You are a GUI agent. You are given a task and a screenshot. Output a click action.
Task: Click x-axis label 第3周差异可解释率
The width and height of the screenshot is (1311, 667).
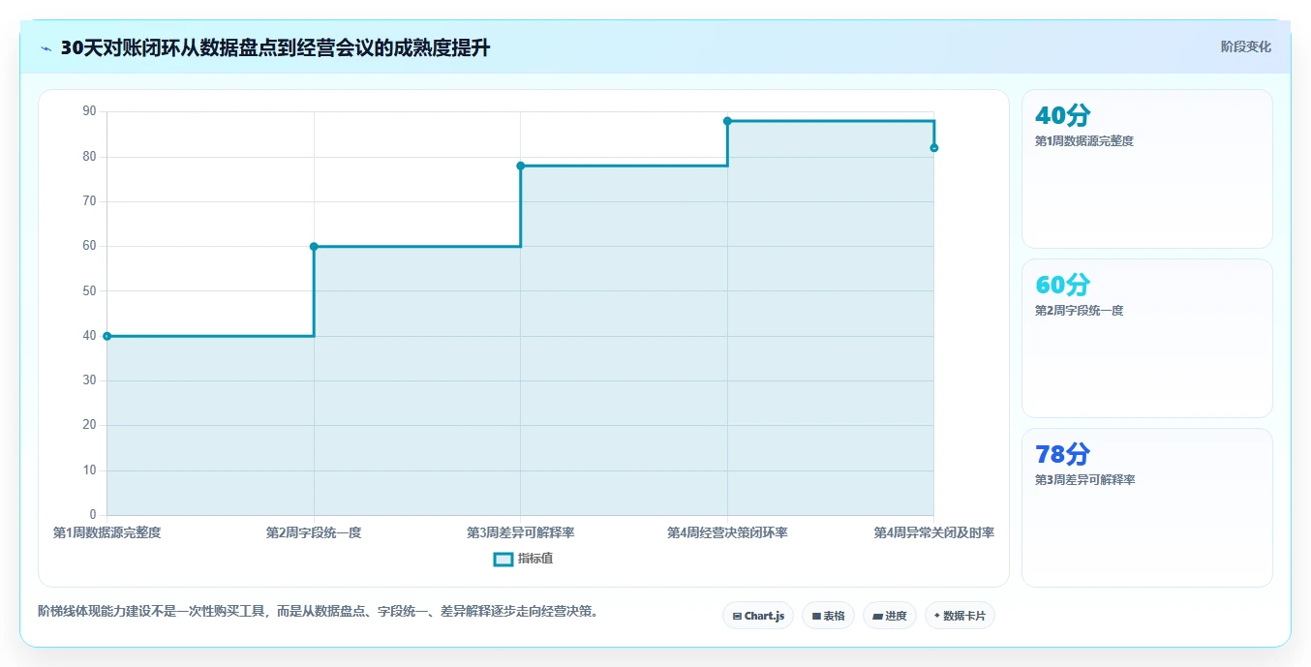coord(520,532)
